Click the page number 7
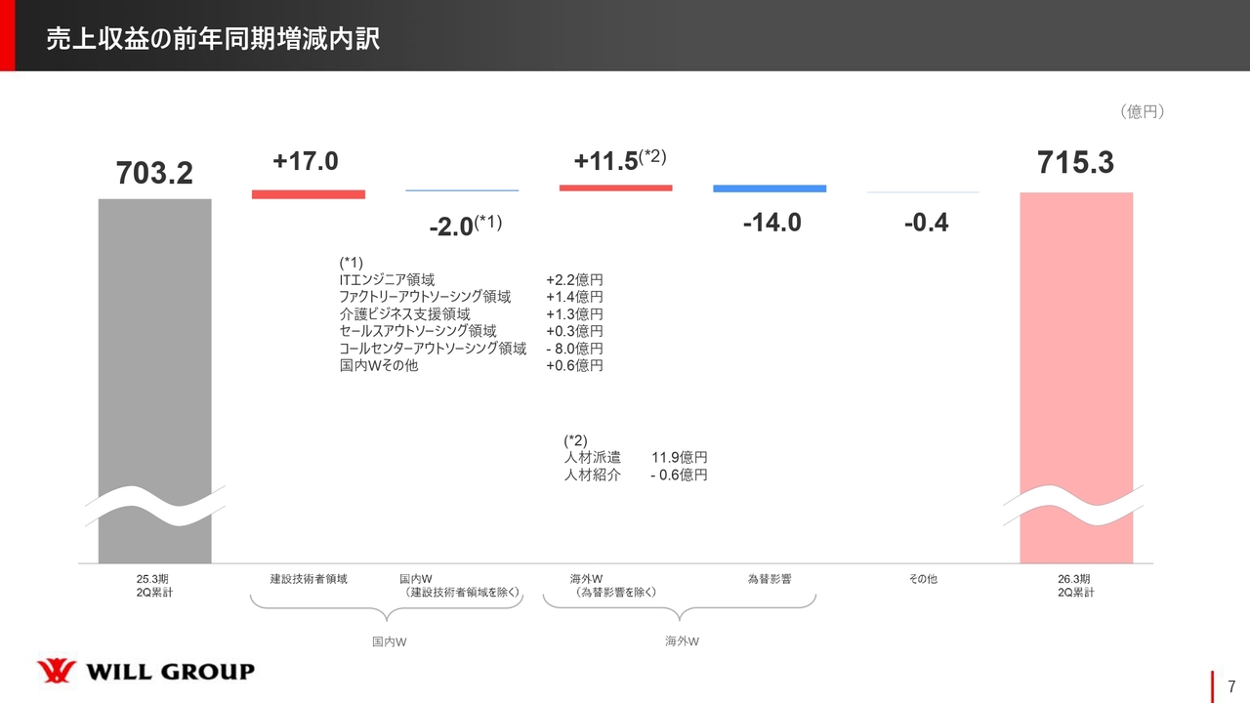The image size is (1250, 703). coord(1231,684)
